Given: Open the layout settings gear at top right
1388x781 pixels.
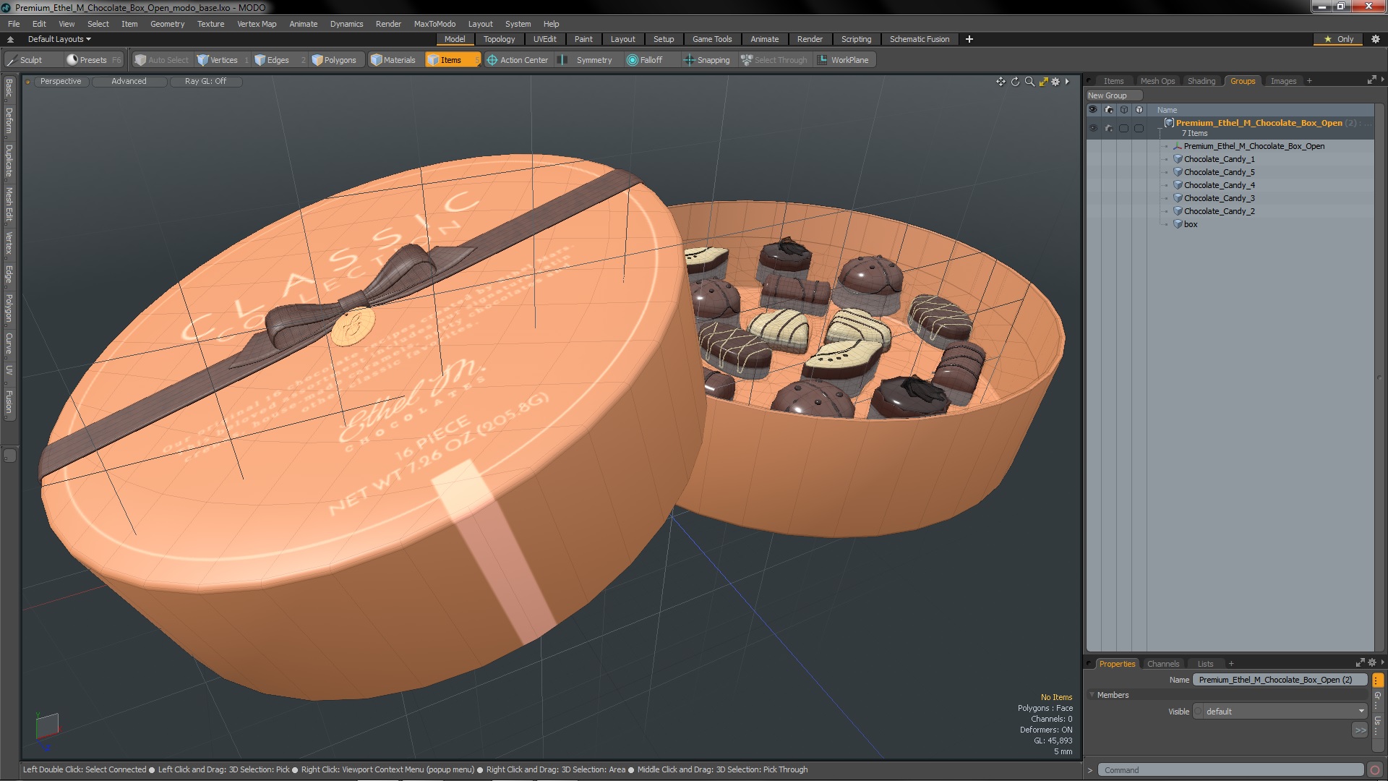Looking at the screenshot, I should [1375, 39].
